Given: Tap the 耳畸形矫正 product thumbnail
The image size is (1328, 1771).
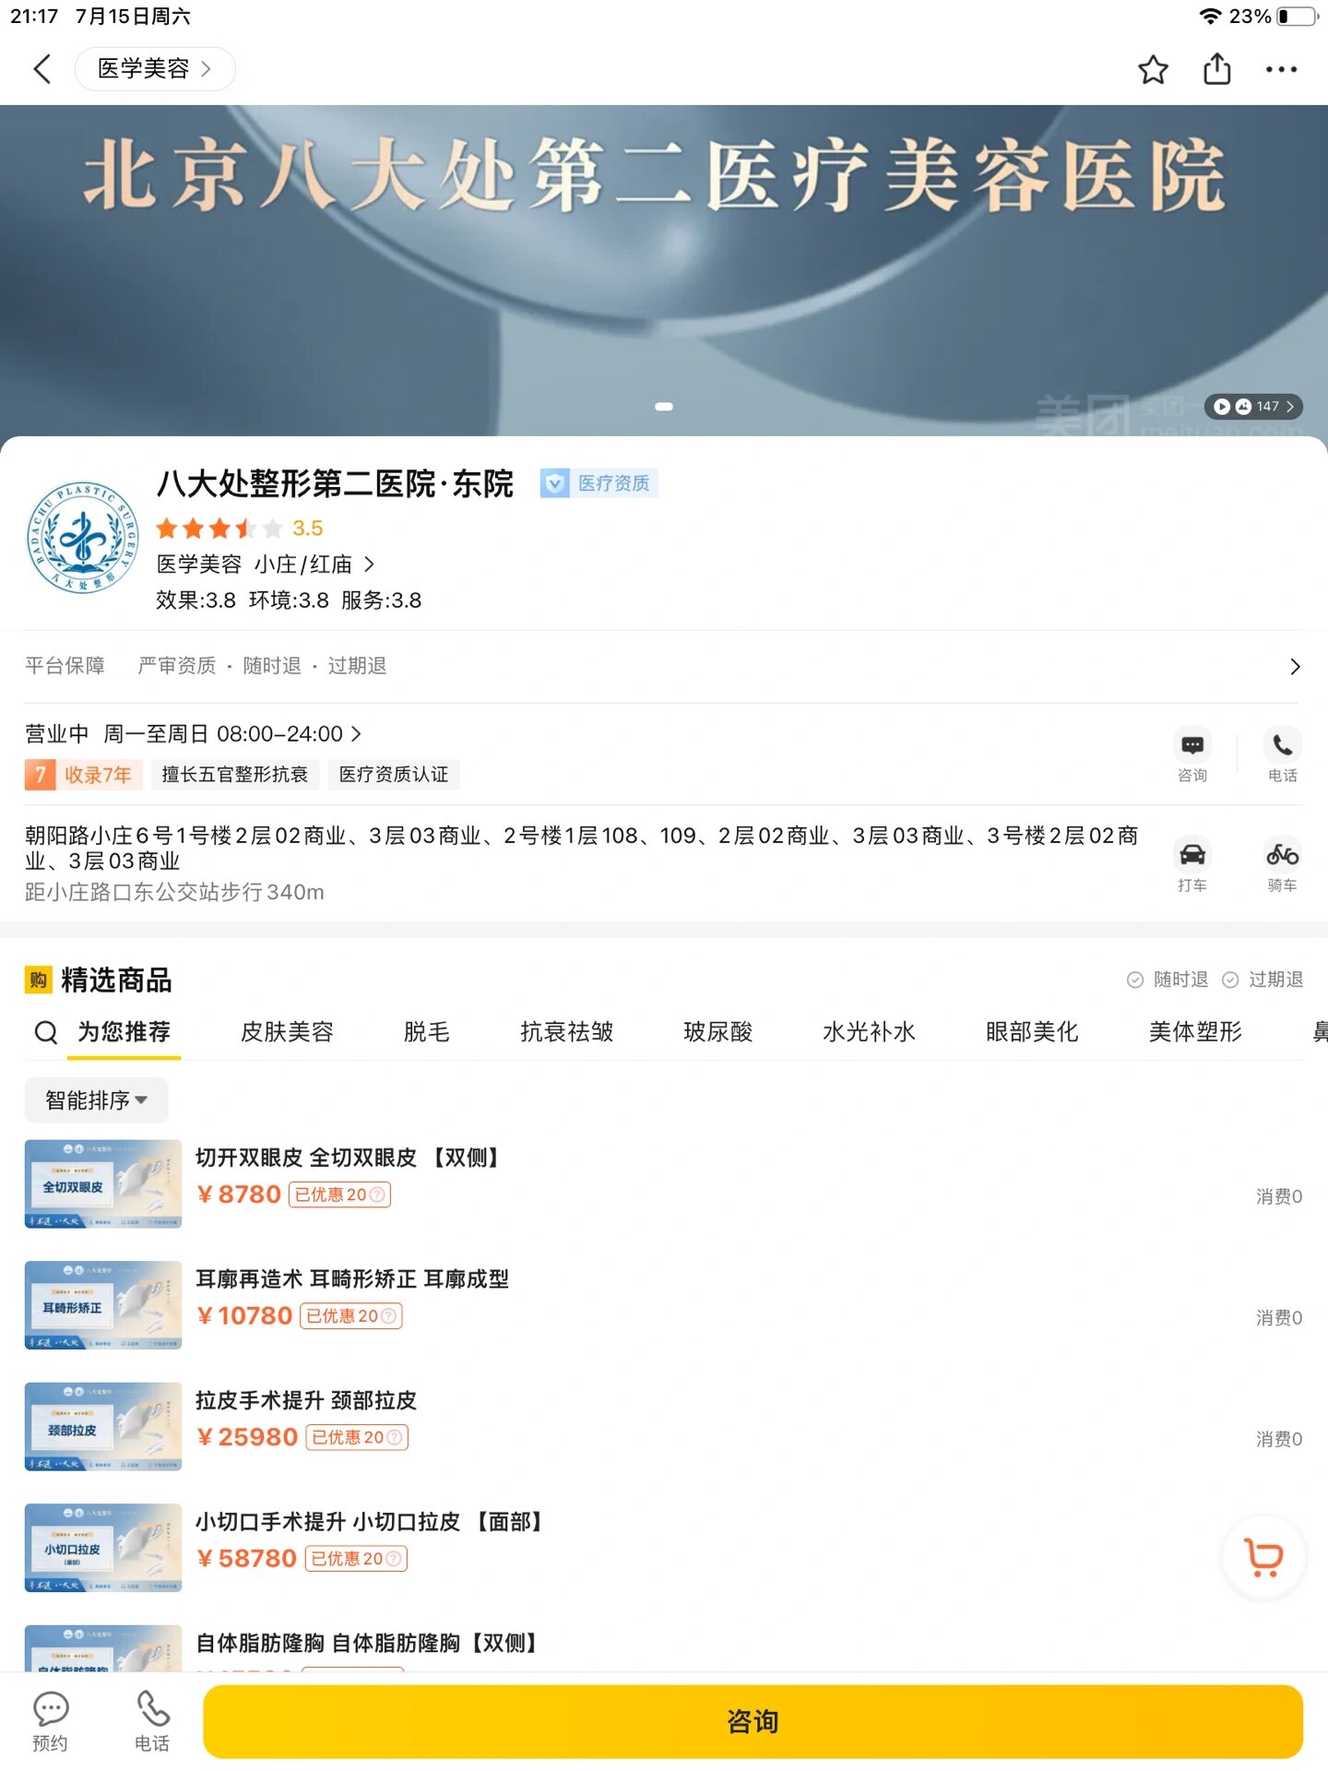Looking at the screenshot, I should click(103, 1305).
